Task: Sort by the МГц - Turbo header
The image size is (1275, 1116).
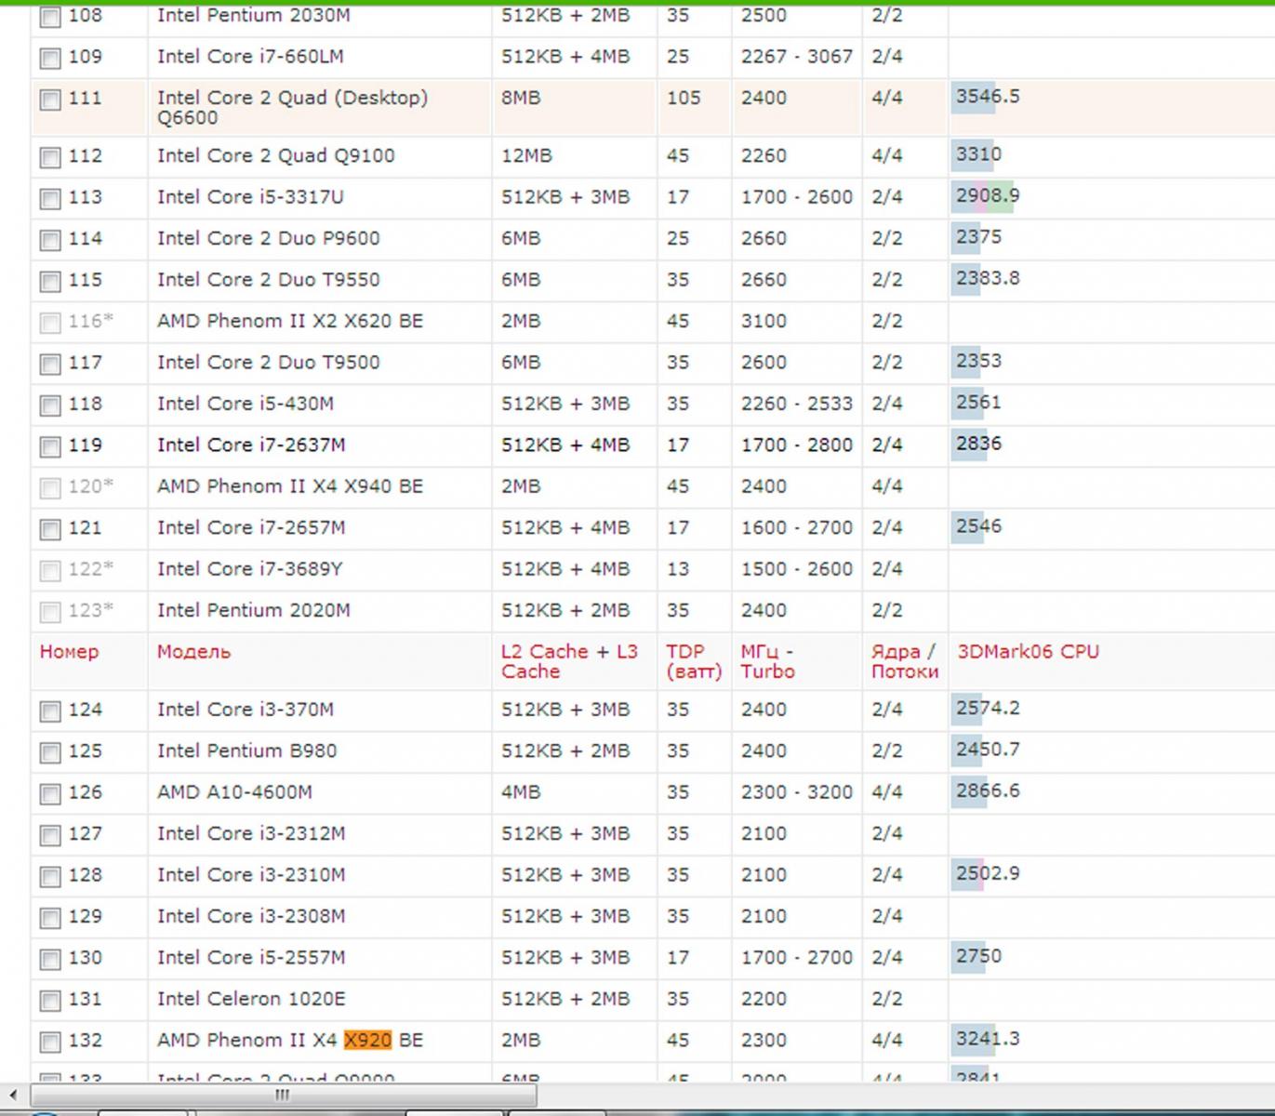Action: click(x=767, y=661)
